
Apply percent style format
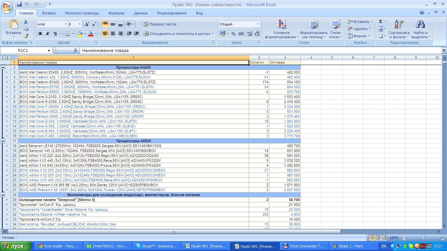click(233, 33)
